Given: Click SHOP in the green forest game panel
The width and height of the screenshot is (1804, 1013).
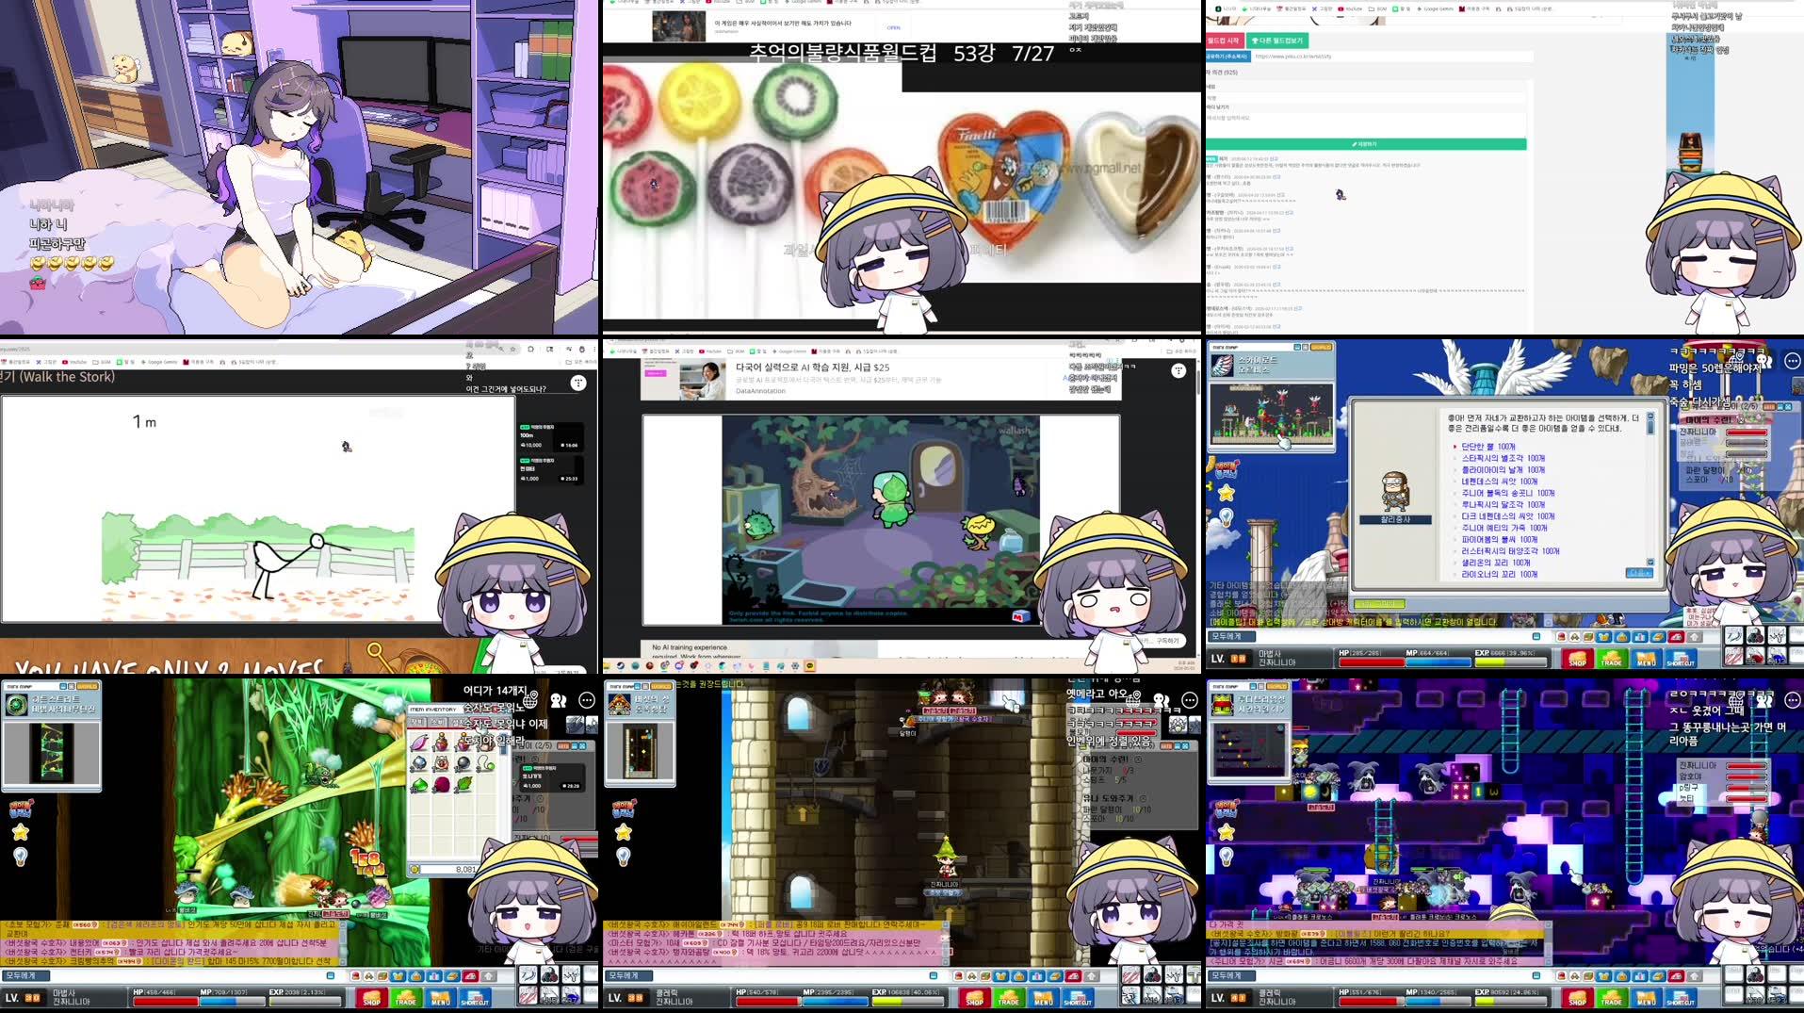Looking at the screenshot, I should coord(371,998).
